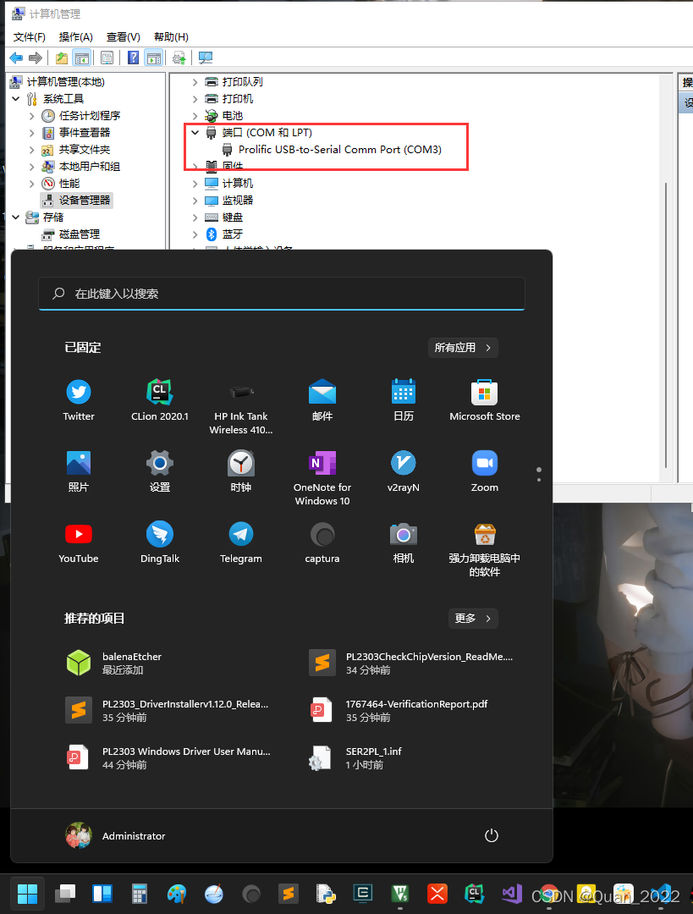
Task: Collapse the 存储 tree node
Action: tap(16, 217)
